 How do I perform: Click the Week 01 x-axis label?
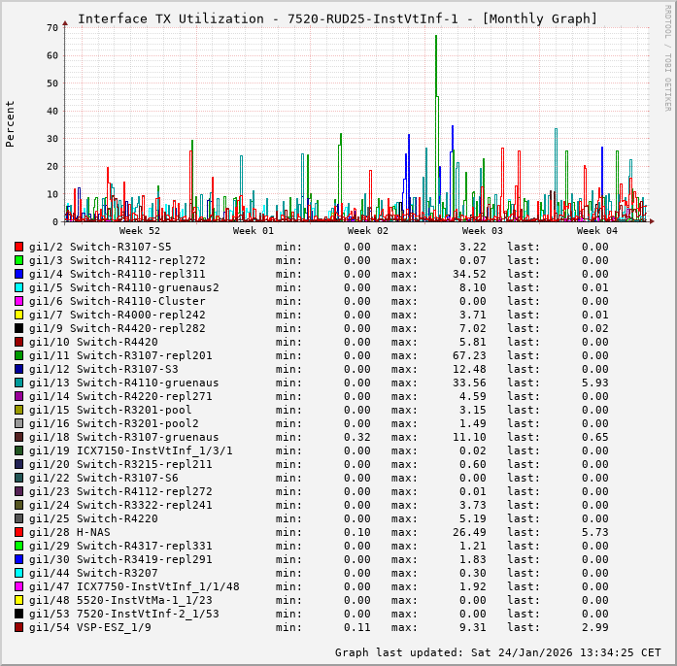(254, 230)
